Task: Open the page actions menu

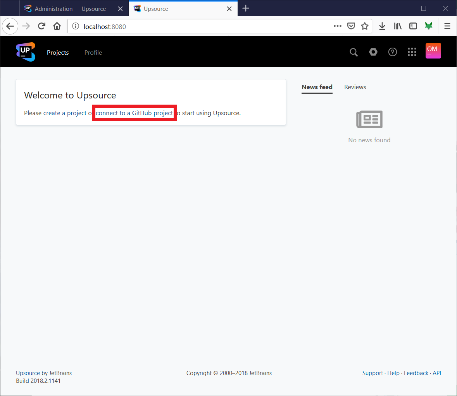Action: click(337, 26)
